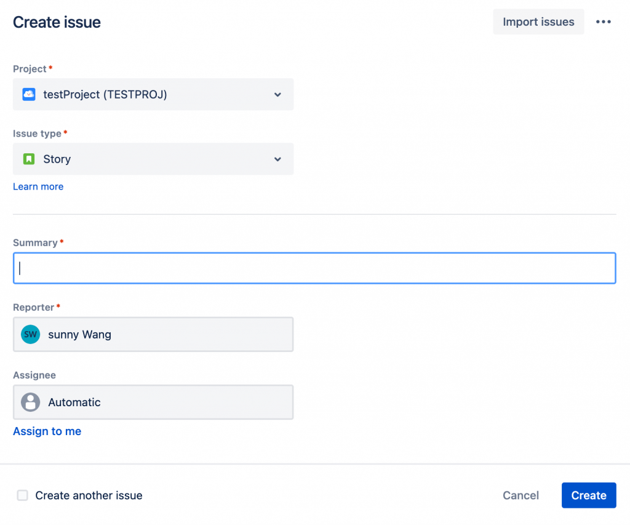Screen dimensions: 630x525
Task: Click the Story issue type text
Action: tap(57, 159)
